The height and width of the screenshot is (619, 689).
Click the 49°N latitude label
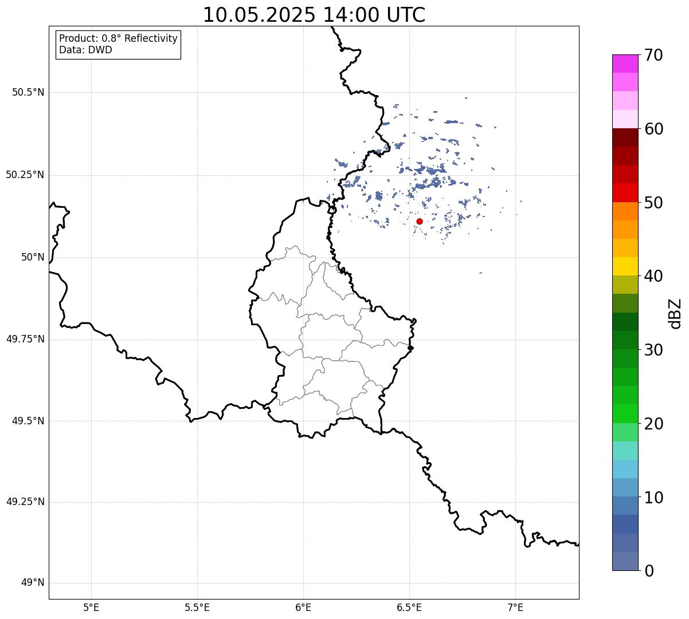click(x=33, y=583)
